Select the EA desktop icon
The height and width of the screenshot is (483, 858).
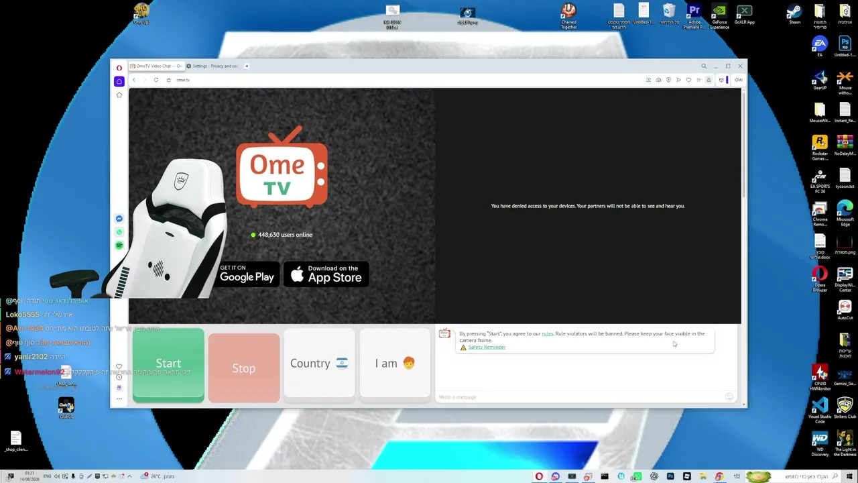click(x=820, y=47)
